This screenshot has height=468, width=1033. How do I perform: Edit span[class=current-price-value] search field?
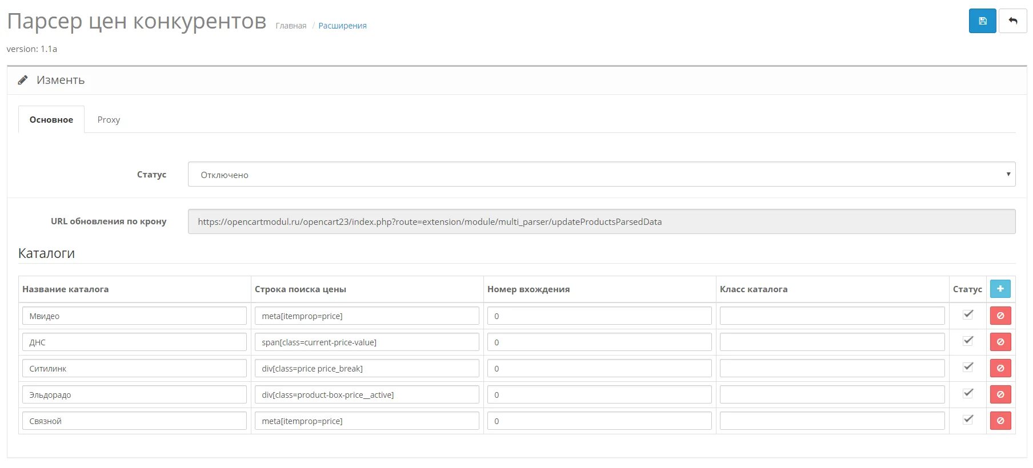coord(367,342)
